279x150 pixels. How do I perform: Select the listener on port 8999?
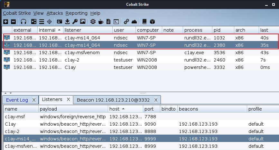pyautogui.click(x=141, y=146)
